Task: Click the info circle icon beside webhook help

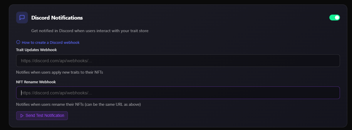Action: [18, 42]
